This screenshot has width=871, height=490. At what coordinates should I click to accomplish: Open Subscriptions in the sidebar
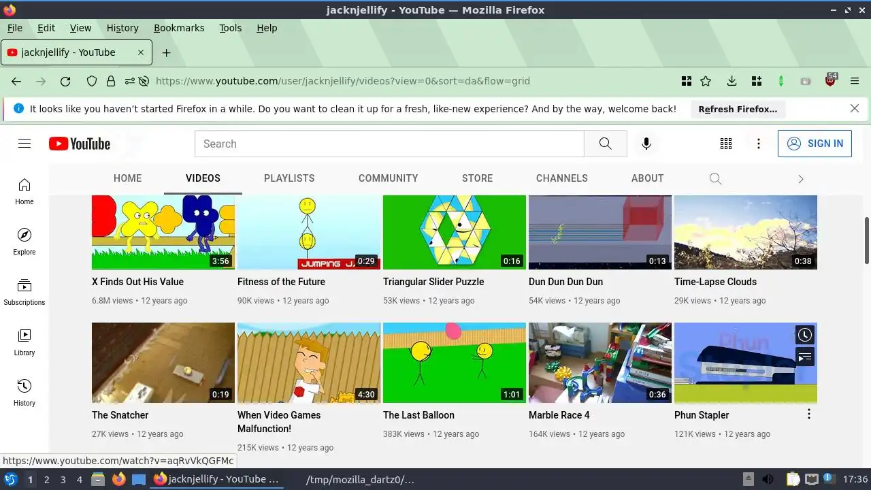24,292
